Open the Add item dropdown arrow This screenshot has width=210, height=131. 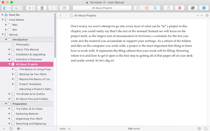click(34, 8)
